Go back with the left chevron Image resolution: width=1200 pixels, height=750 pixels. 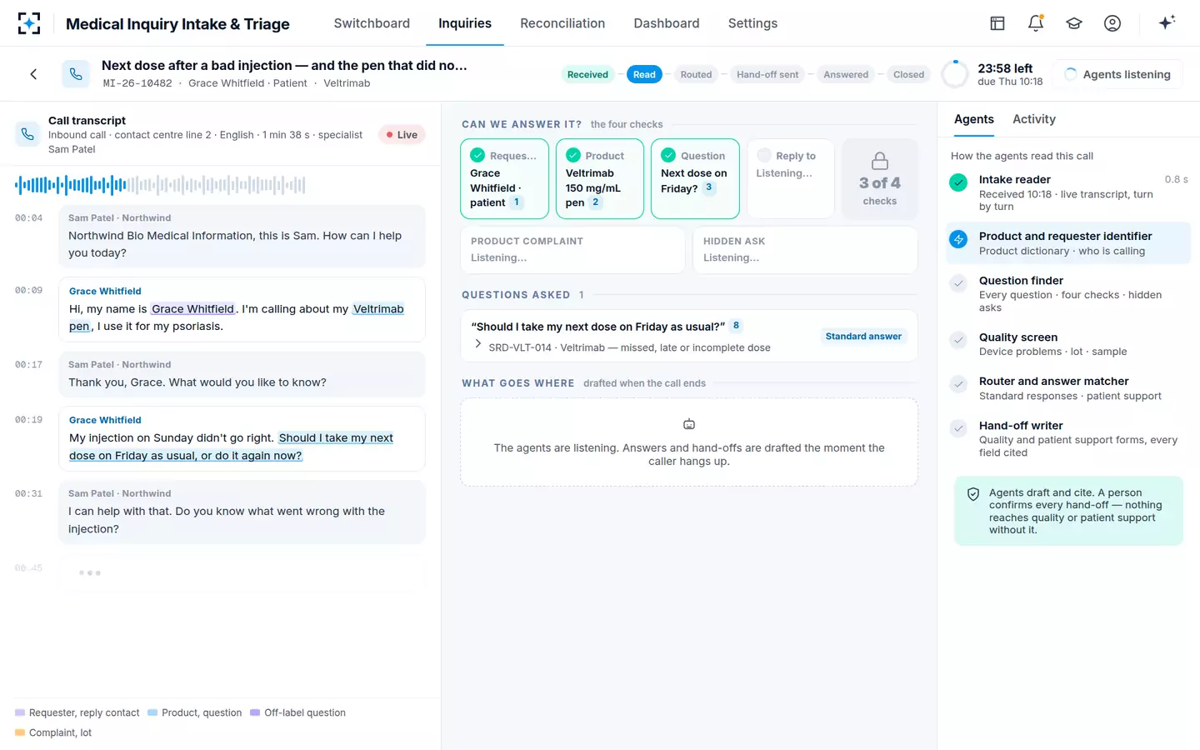point(33,74)
